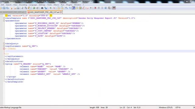The image size is (195, 109).
Task: Open the ? help menu
Action: [x=83, y=5]
